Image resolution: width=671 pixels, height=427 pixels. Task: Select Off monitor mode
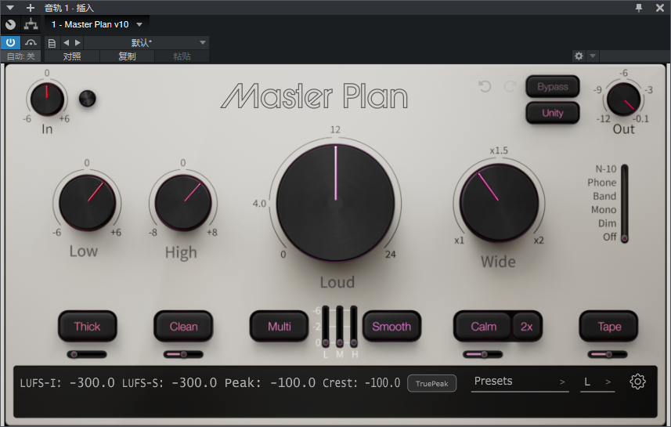[610, 237]
